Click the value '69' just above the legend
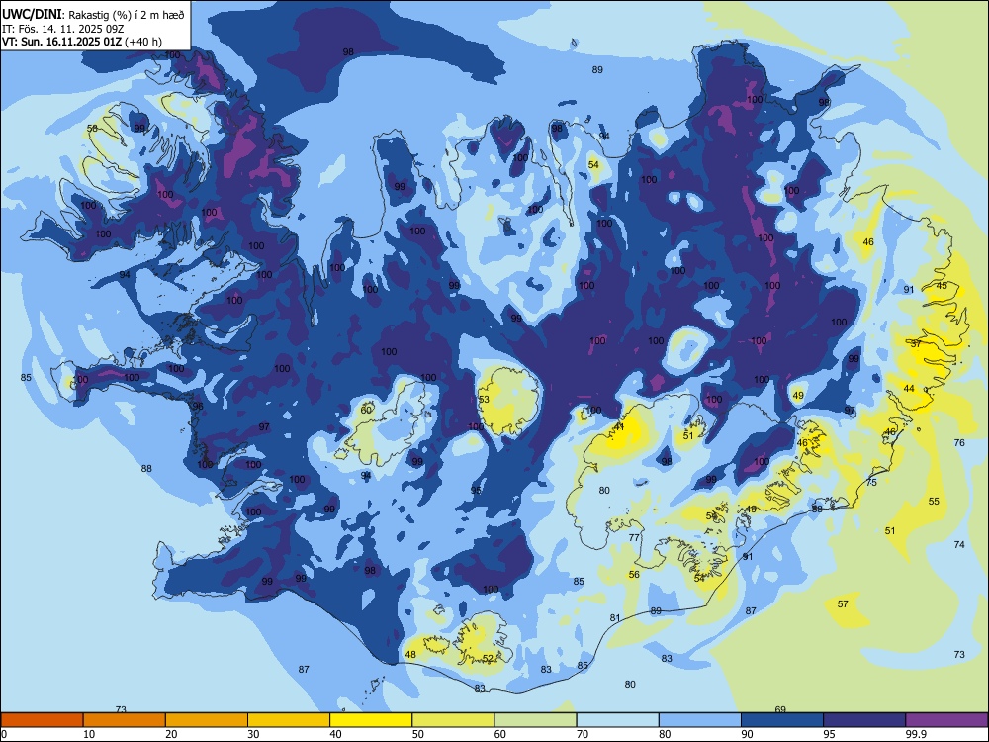989x742 pixels. pyautogui.click(x=780, y=709)
